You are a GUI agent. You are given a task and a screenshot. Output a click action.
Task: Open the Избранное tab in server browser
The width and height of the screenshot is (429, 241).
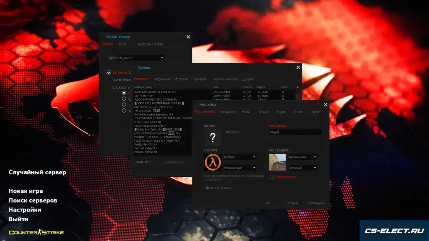coord(162,79)
